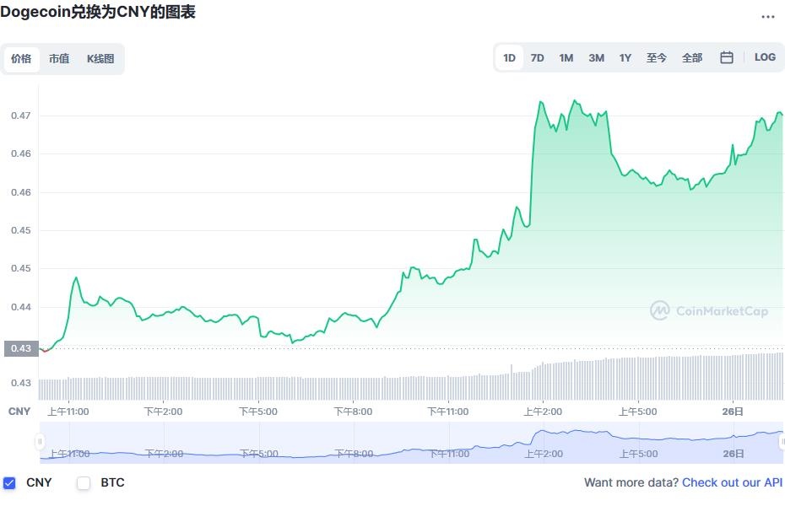Click the 26日 axis label
This screenshot has height=506, width=785.
pyautogui.click(x=731, y=412)
